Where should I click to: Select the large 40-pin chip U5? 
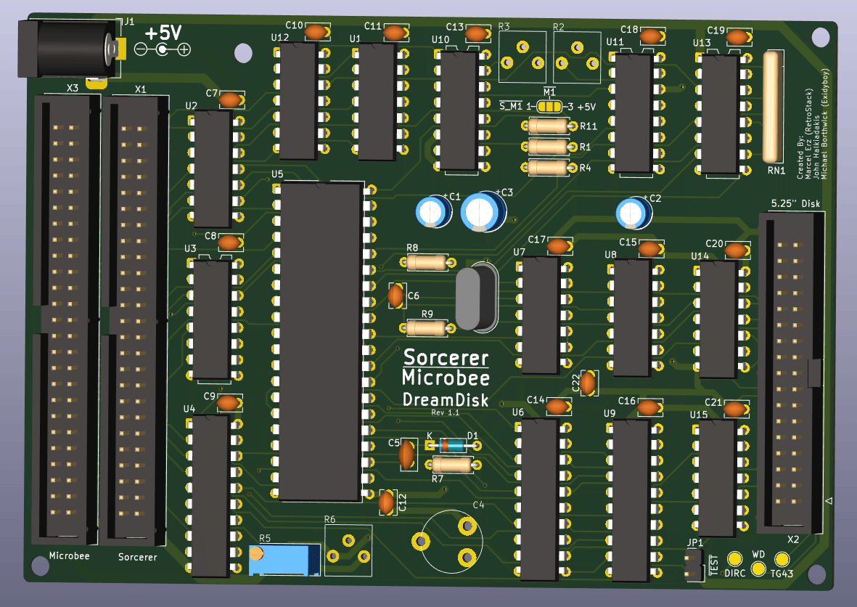click(320, 341)
